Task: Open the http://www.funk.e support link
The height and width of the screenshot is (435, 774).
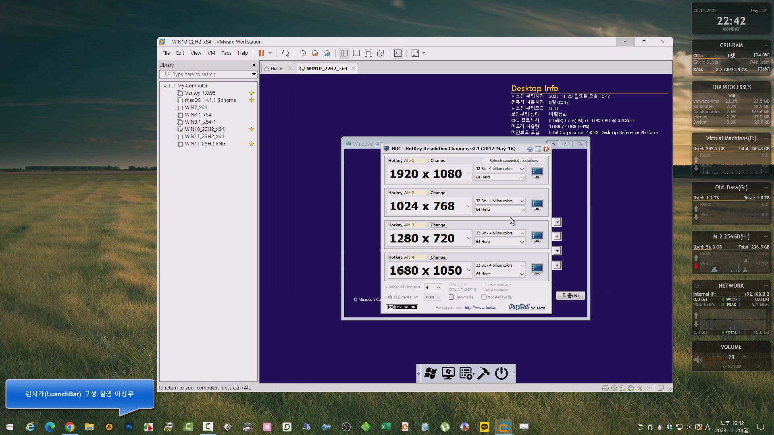Action: tap(481, 308)
